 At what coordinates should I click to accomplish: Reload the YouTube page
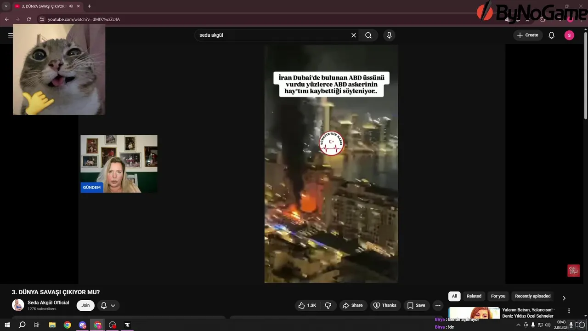click(x=28, y=19)
